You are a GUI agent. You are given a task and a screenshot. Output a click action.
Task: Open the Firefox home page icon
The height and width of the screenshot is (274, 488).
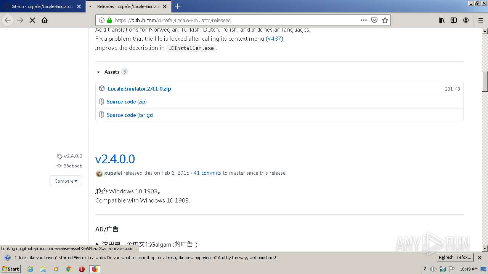pyautogui.click(x=45, y=20)
